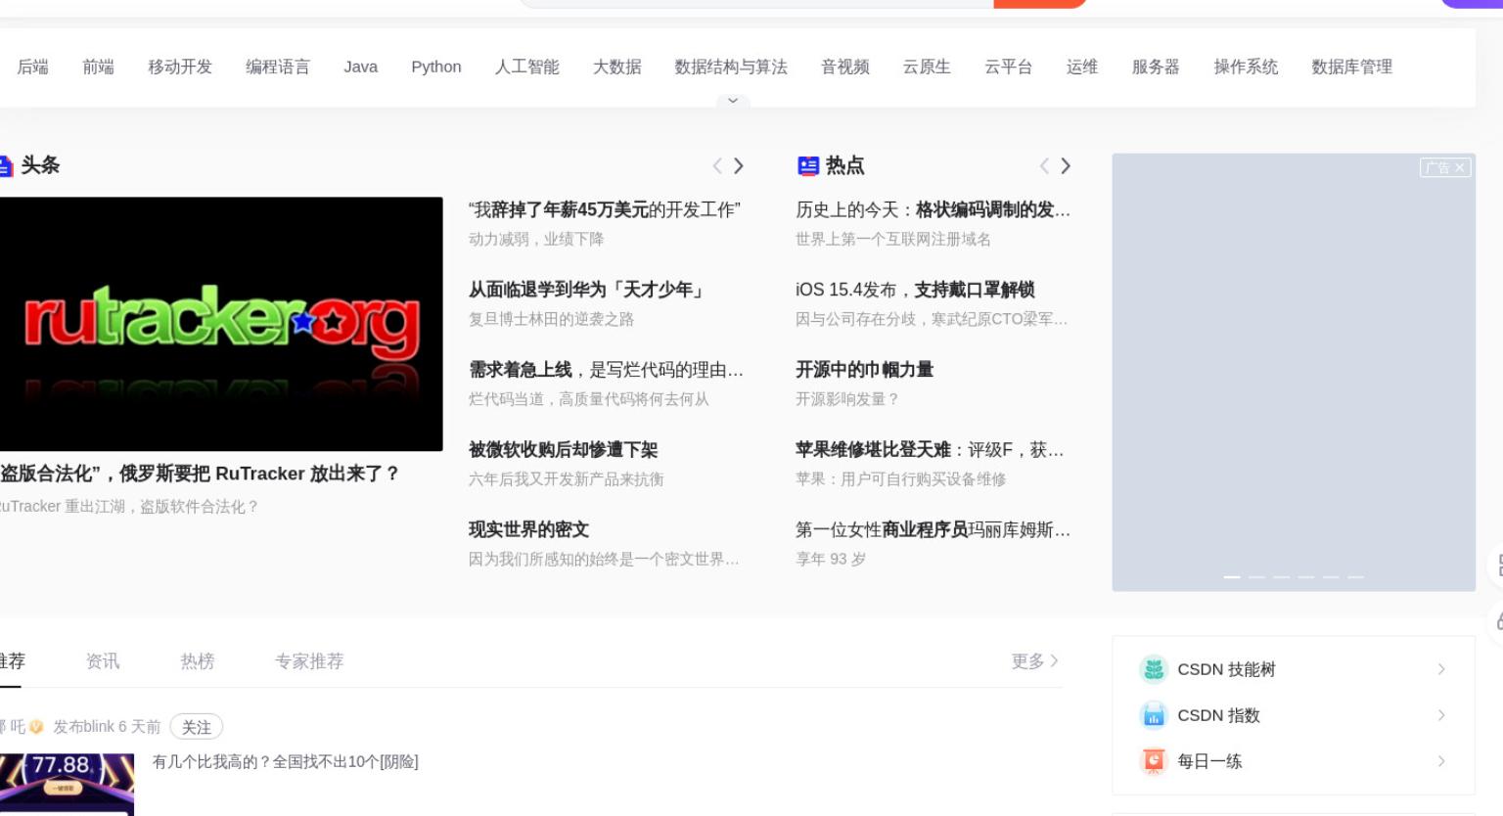Open the rutracker.org headline image
The height and width of the screenshot is (816, 1503).
(221, 324)
